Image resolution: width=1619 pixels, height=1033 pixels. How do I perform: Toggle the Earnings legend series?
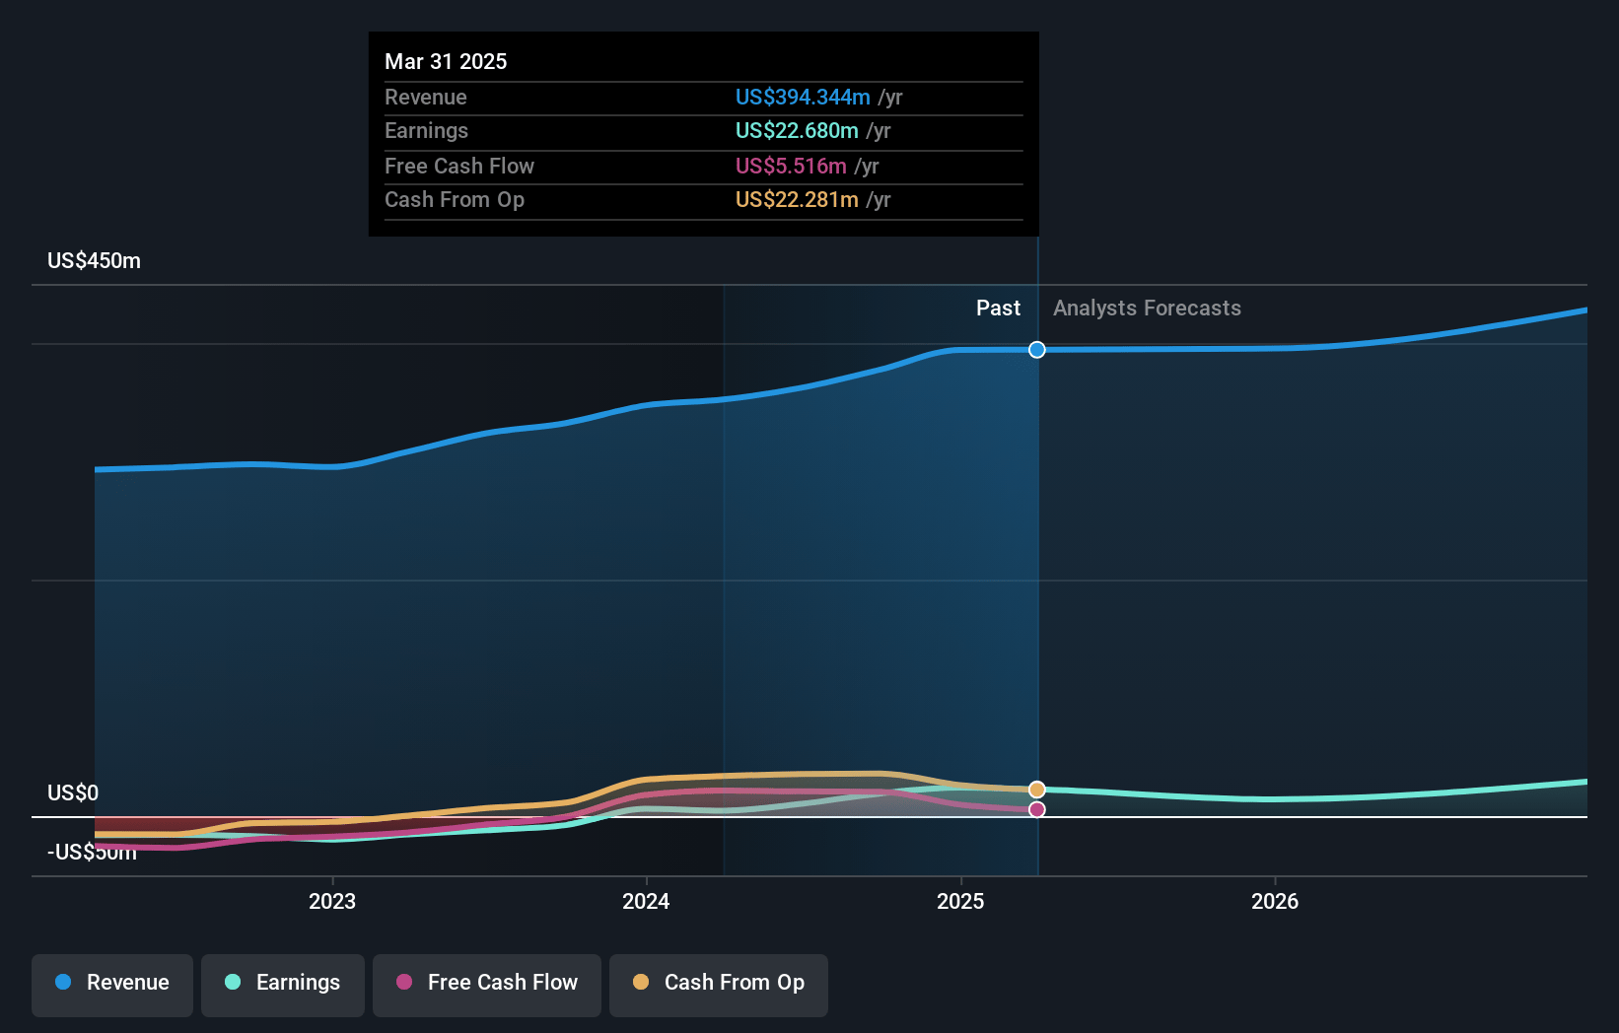click(x=283, y=984)
